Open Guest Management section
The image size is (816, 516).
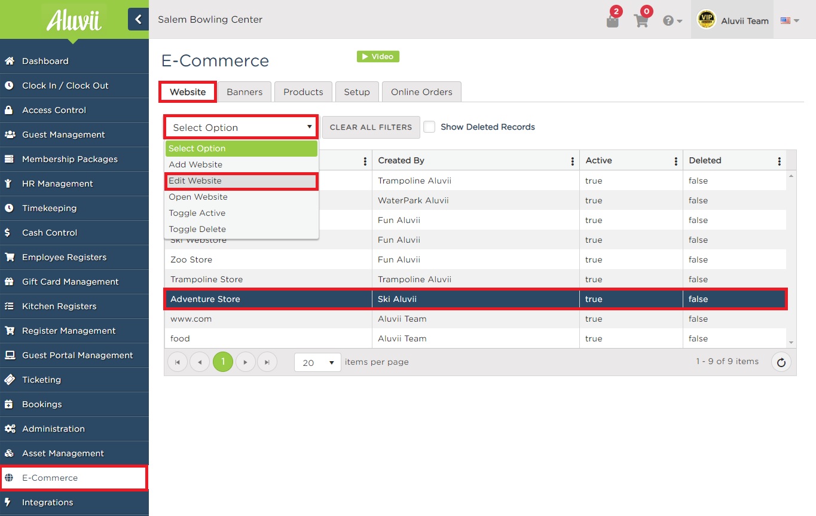coord(74,135)
